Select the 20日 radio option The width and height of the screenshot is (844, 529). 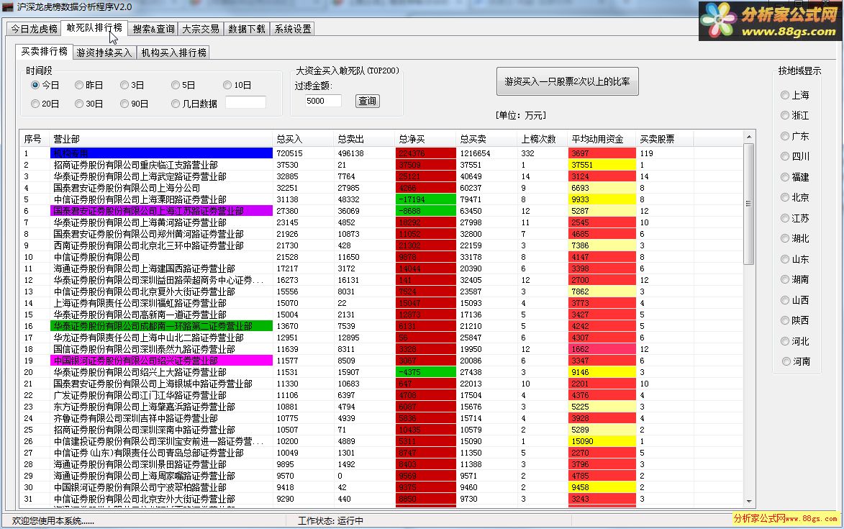tap(45, 104)
